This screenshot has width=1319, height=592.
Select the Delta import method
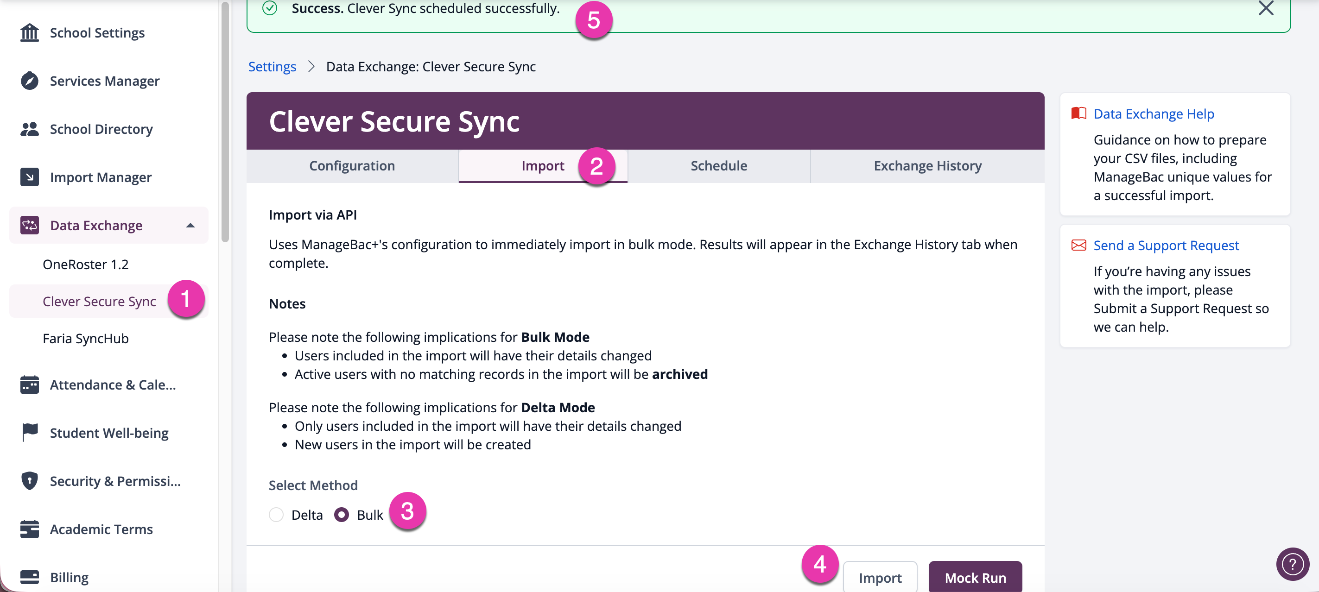click(x=277, y=515)
